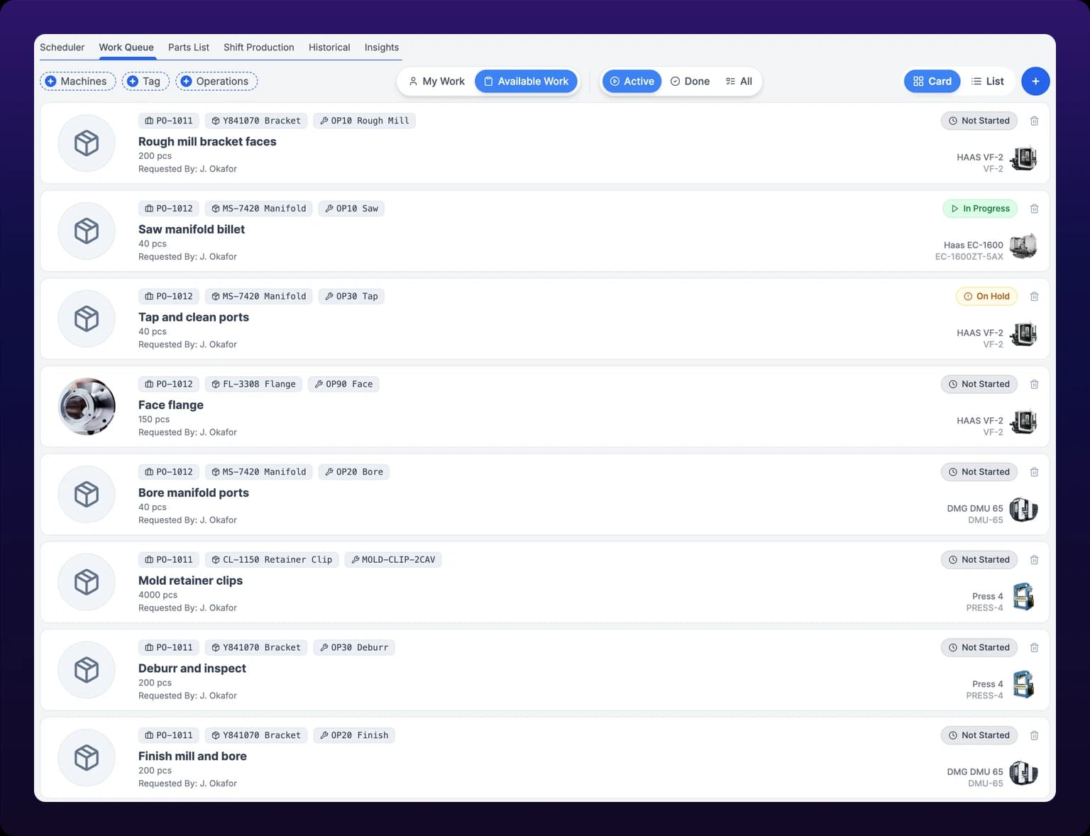Click trash icon on Mold retainer clips

1034,560
